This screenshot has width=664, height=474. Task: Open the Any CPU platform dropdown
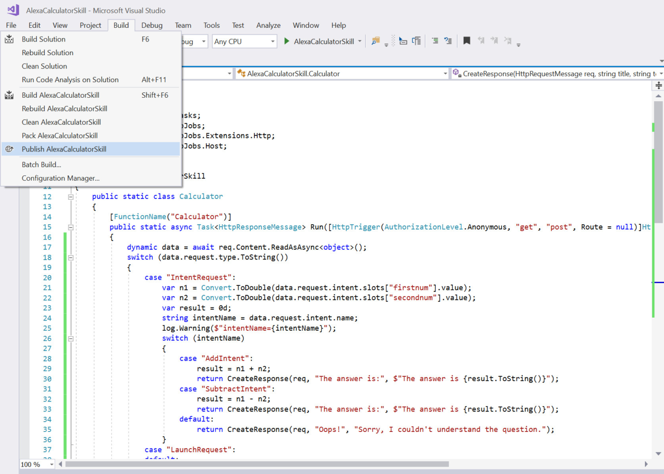coord(244,42)
